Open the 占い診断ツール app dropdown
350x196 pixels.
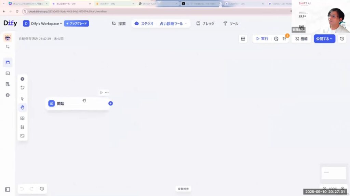click(174, 23)
